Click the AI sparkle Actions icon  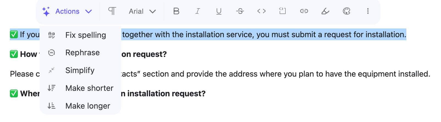[x=46, y=11]
